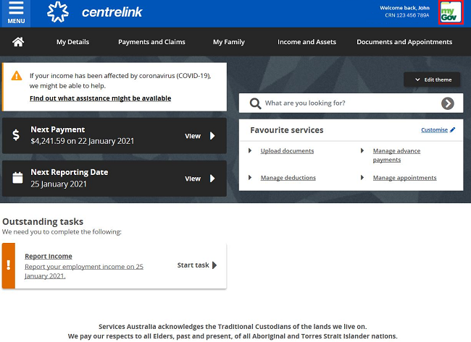Image resolution: width=471 pixels, height=342 pixels.
Task: Open Documents and Appointments menu
Action: click(404, 42)
